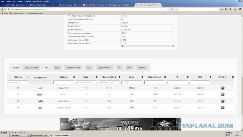Open the Инструменты menu in menu bar
243x137 pixels.
click(x=37, y=1)
